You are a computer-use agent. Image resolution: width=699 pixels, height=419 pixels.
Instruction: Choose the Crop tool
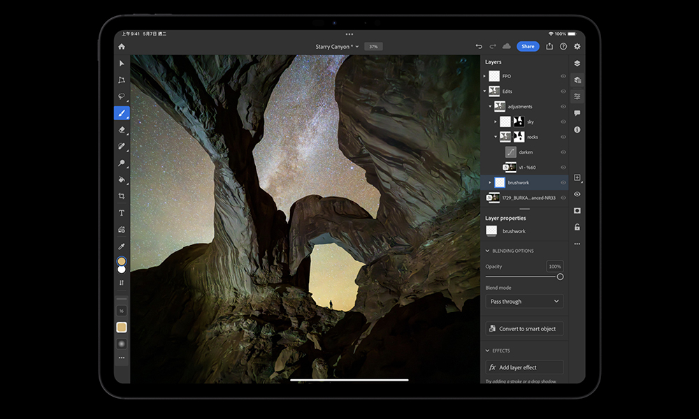tap(122, 196)
